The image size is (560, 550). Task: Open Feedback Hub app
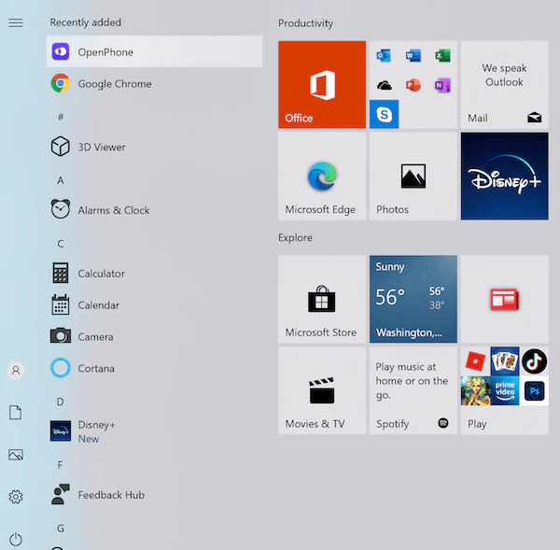[154, 495]
